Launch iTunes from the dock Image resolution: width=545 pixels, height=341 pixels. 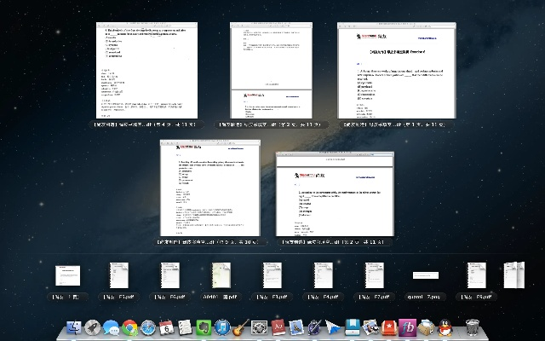pos(221,327)
